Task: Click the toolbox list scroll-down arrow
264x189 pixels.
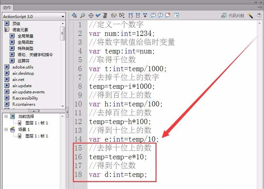Action: (63, 106)
